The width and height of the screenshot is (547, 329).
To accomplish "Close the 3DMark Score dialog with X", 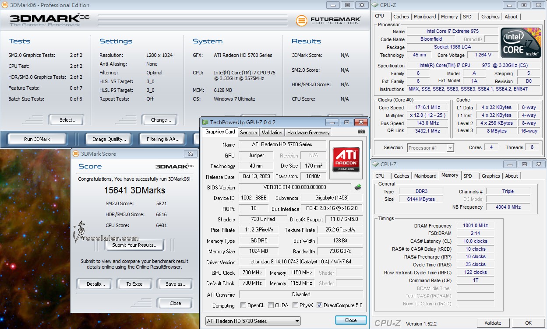I will [x=191, y=154].
